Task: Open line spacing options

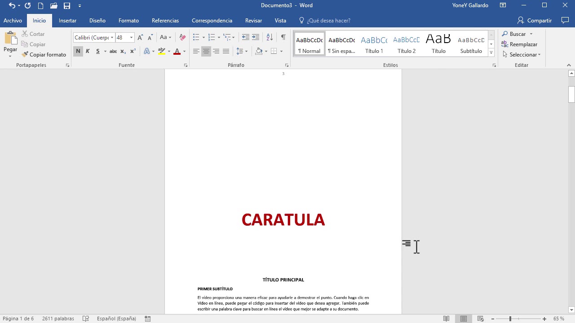Action: [x=242, y=51]
